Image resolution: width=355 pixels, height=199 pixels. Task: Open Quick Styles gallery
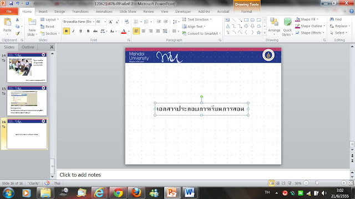pyautogui.click(x=287, y=27)
